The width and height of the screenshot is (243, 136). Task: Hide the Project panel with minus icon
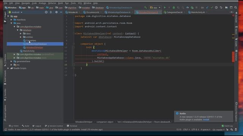tap(61, 12)
